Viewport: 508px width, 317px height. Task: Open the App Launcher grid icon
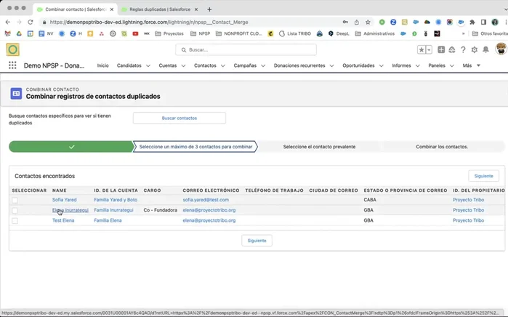[12, 65]
